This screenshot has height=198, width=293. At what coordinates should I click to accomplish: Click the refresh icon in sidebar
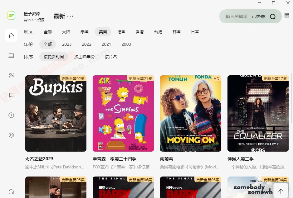point(11,192)
